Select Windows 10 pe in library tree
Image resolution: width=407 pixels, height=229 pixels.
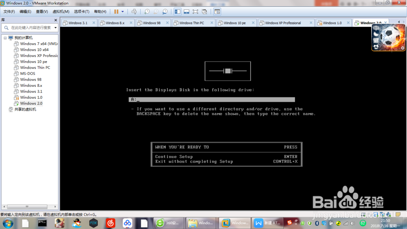click(33, 62)
